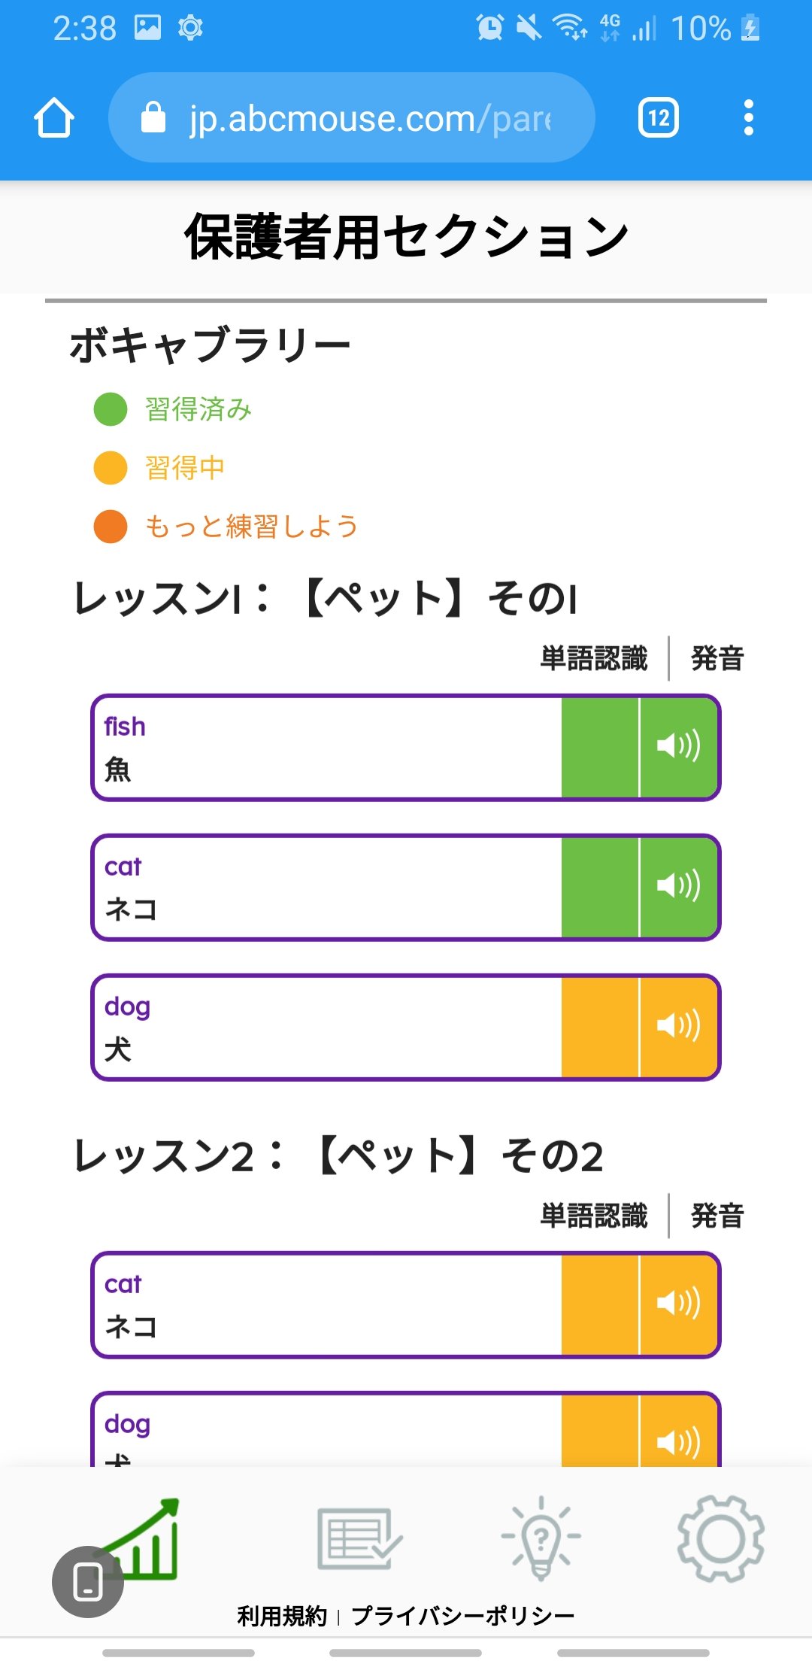The width and height of the screenshot is (812, 1670).
Task: Open the settings gear in bottom navigation
Action: click(720, 1538)
